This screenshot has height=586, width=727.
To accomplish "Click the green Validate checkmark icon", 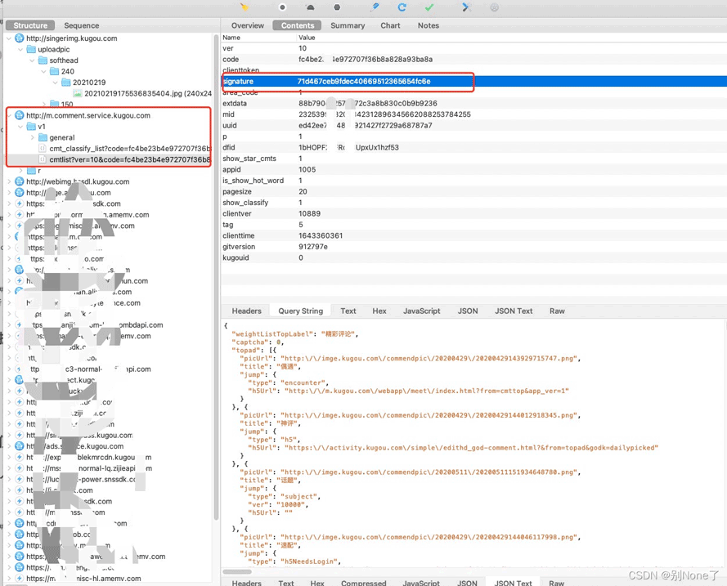I will pos(429,7).
